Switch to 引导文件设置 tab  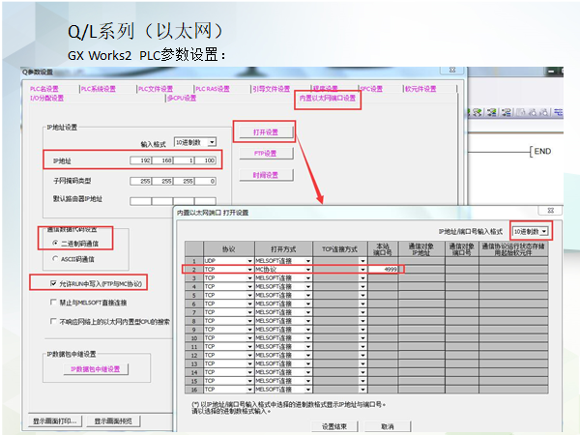click(272, 89)
